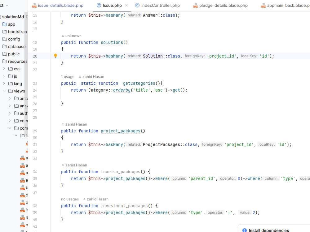Expand the js folder

point(4,76)
